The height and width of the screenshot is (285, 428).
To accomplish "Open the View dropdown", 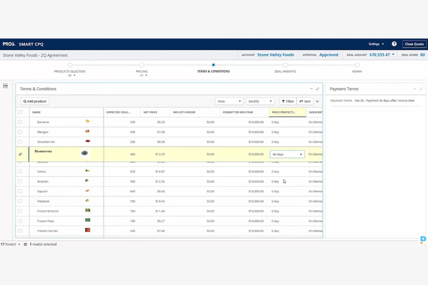I will (229, 101).
